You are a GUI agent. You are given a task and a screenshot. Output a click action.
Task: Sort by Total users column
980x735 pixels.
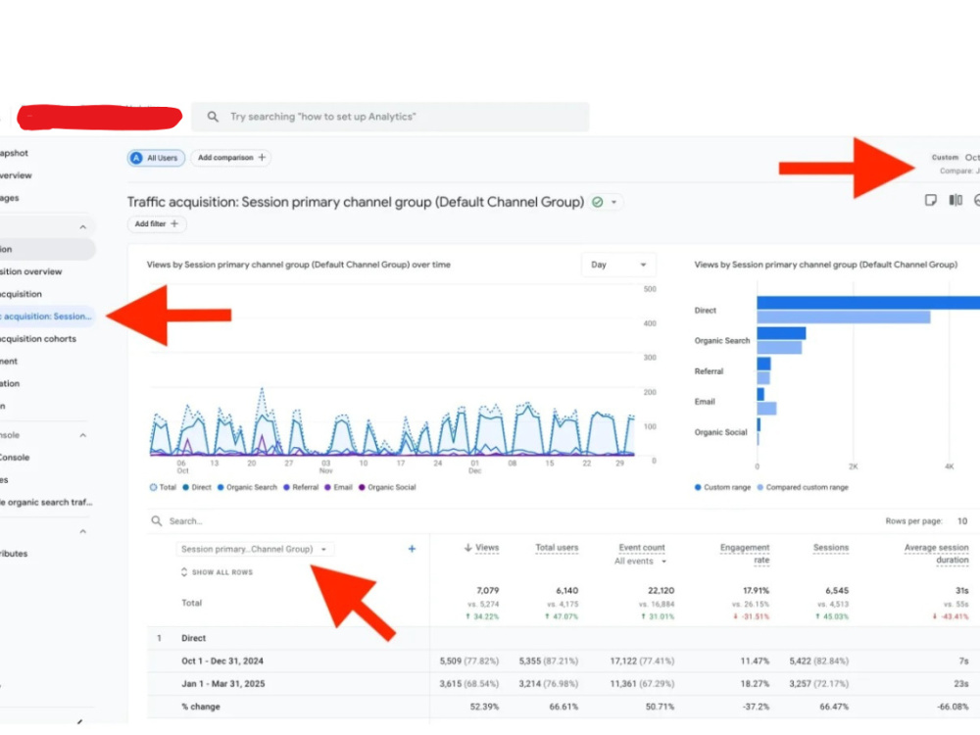pyautogui.click(x=557, y=548)
